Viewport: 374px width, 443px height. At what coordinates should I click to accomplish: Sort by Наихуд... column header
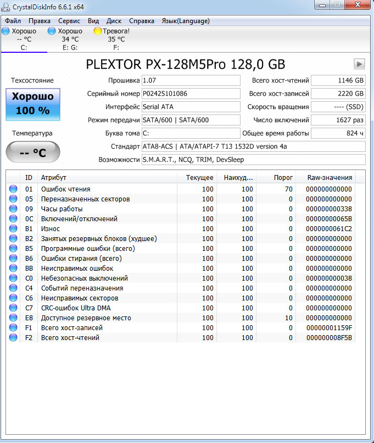[x=236, y=178]
